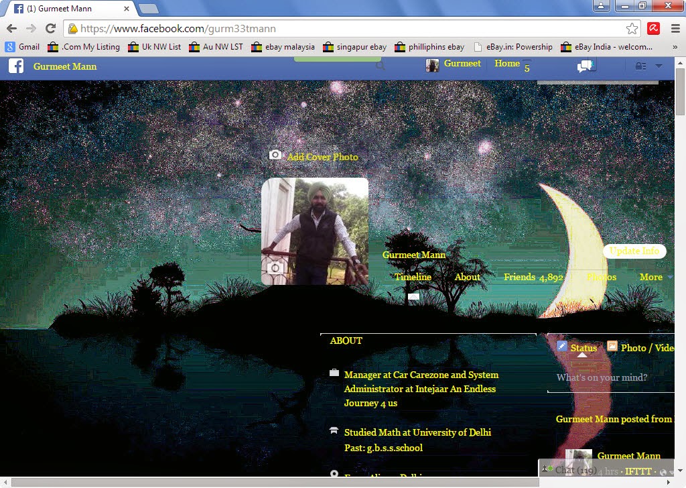Open Friends 4,892 tab
This screenshot has width=686, height=488.
(x=533, y=277)
